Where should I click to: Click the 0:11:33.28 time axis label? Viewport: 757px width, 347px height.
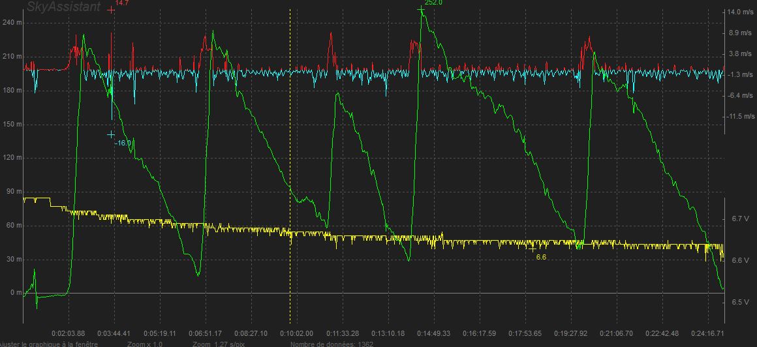[x=343, y=333]
